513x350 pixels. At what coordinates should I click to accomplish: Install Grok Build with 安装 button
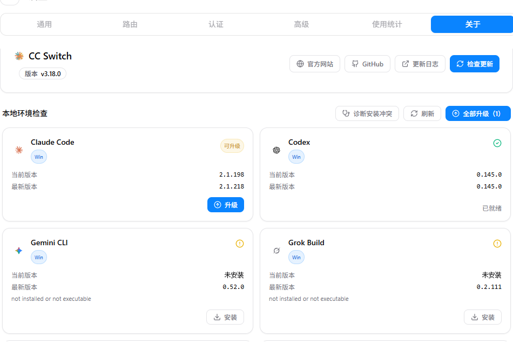(x=483, y=317)
